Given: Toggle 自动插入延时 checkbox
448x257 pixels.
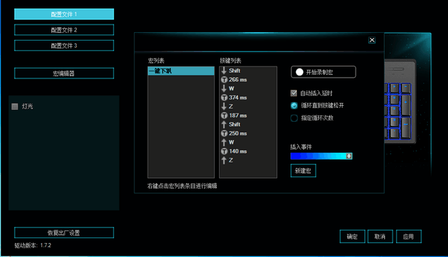Looking at the screenshot, I should 294,93.
